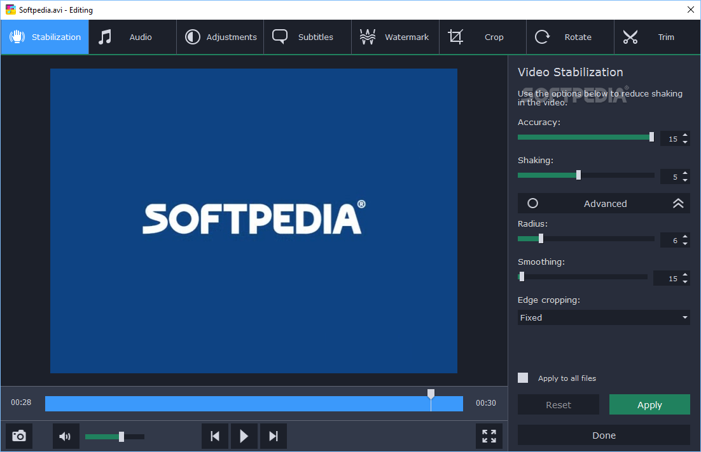Switch to the Audio tab

132,37
